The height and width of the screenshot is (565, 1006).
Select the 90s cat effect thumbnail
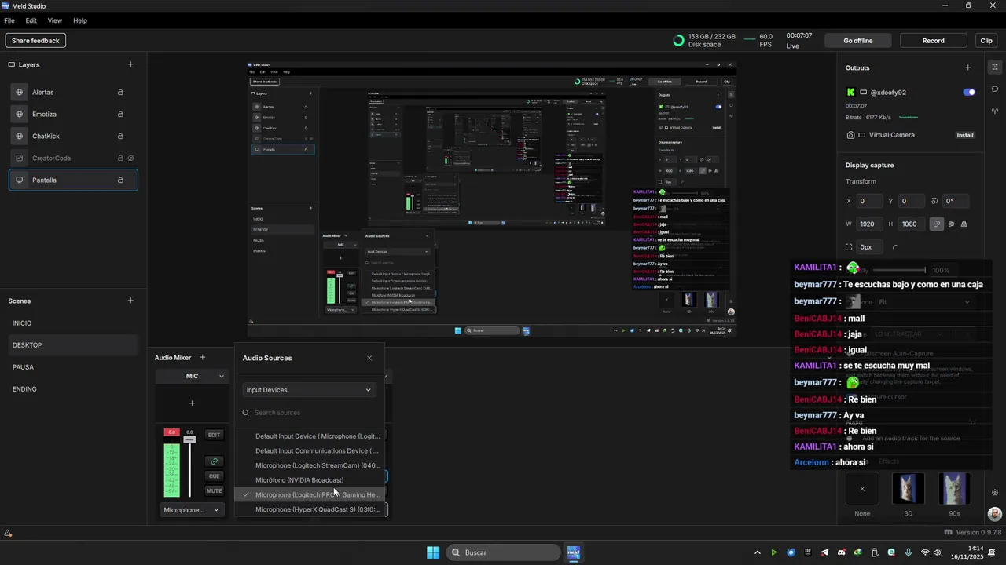[x=953, y=489]
